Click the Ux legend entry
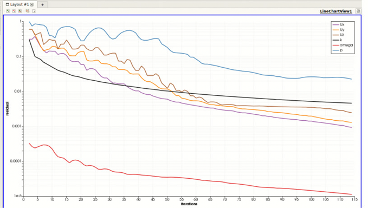The image size is (368, 208). (x=339, y=24)
